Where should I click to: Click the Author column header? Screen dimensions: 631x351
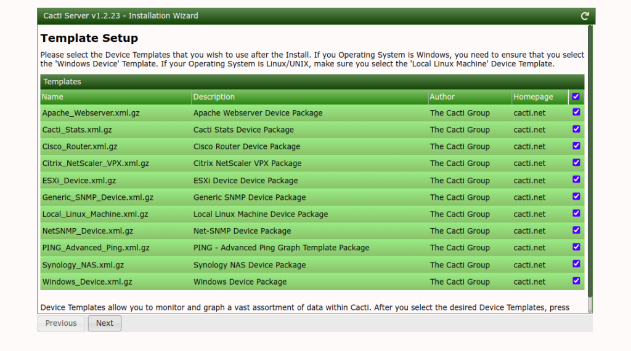470,97
